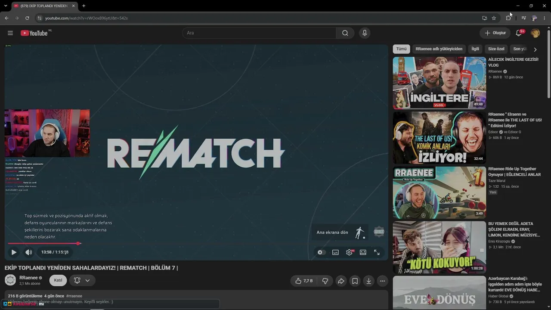The height and width of the screenshot is (310, 551).
Task: Click the install app icon in address bar
Action: pyautogui.click(x=484, y=18)
